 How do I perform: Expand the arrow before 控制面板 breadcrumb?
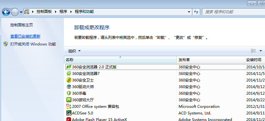[x=33, y=12]
